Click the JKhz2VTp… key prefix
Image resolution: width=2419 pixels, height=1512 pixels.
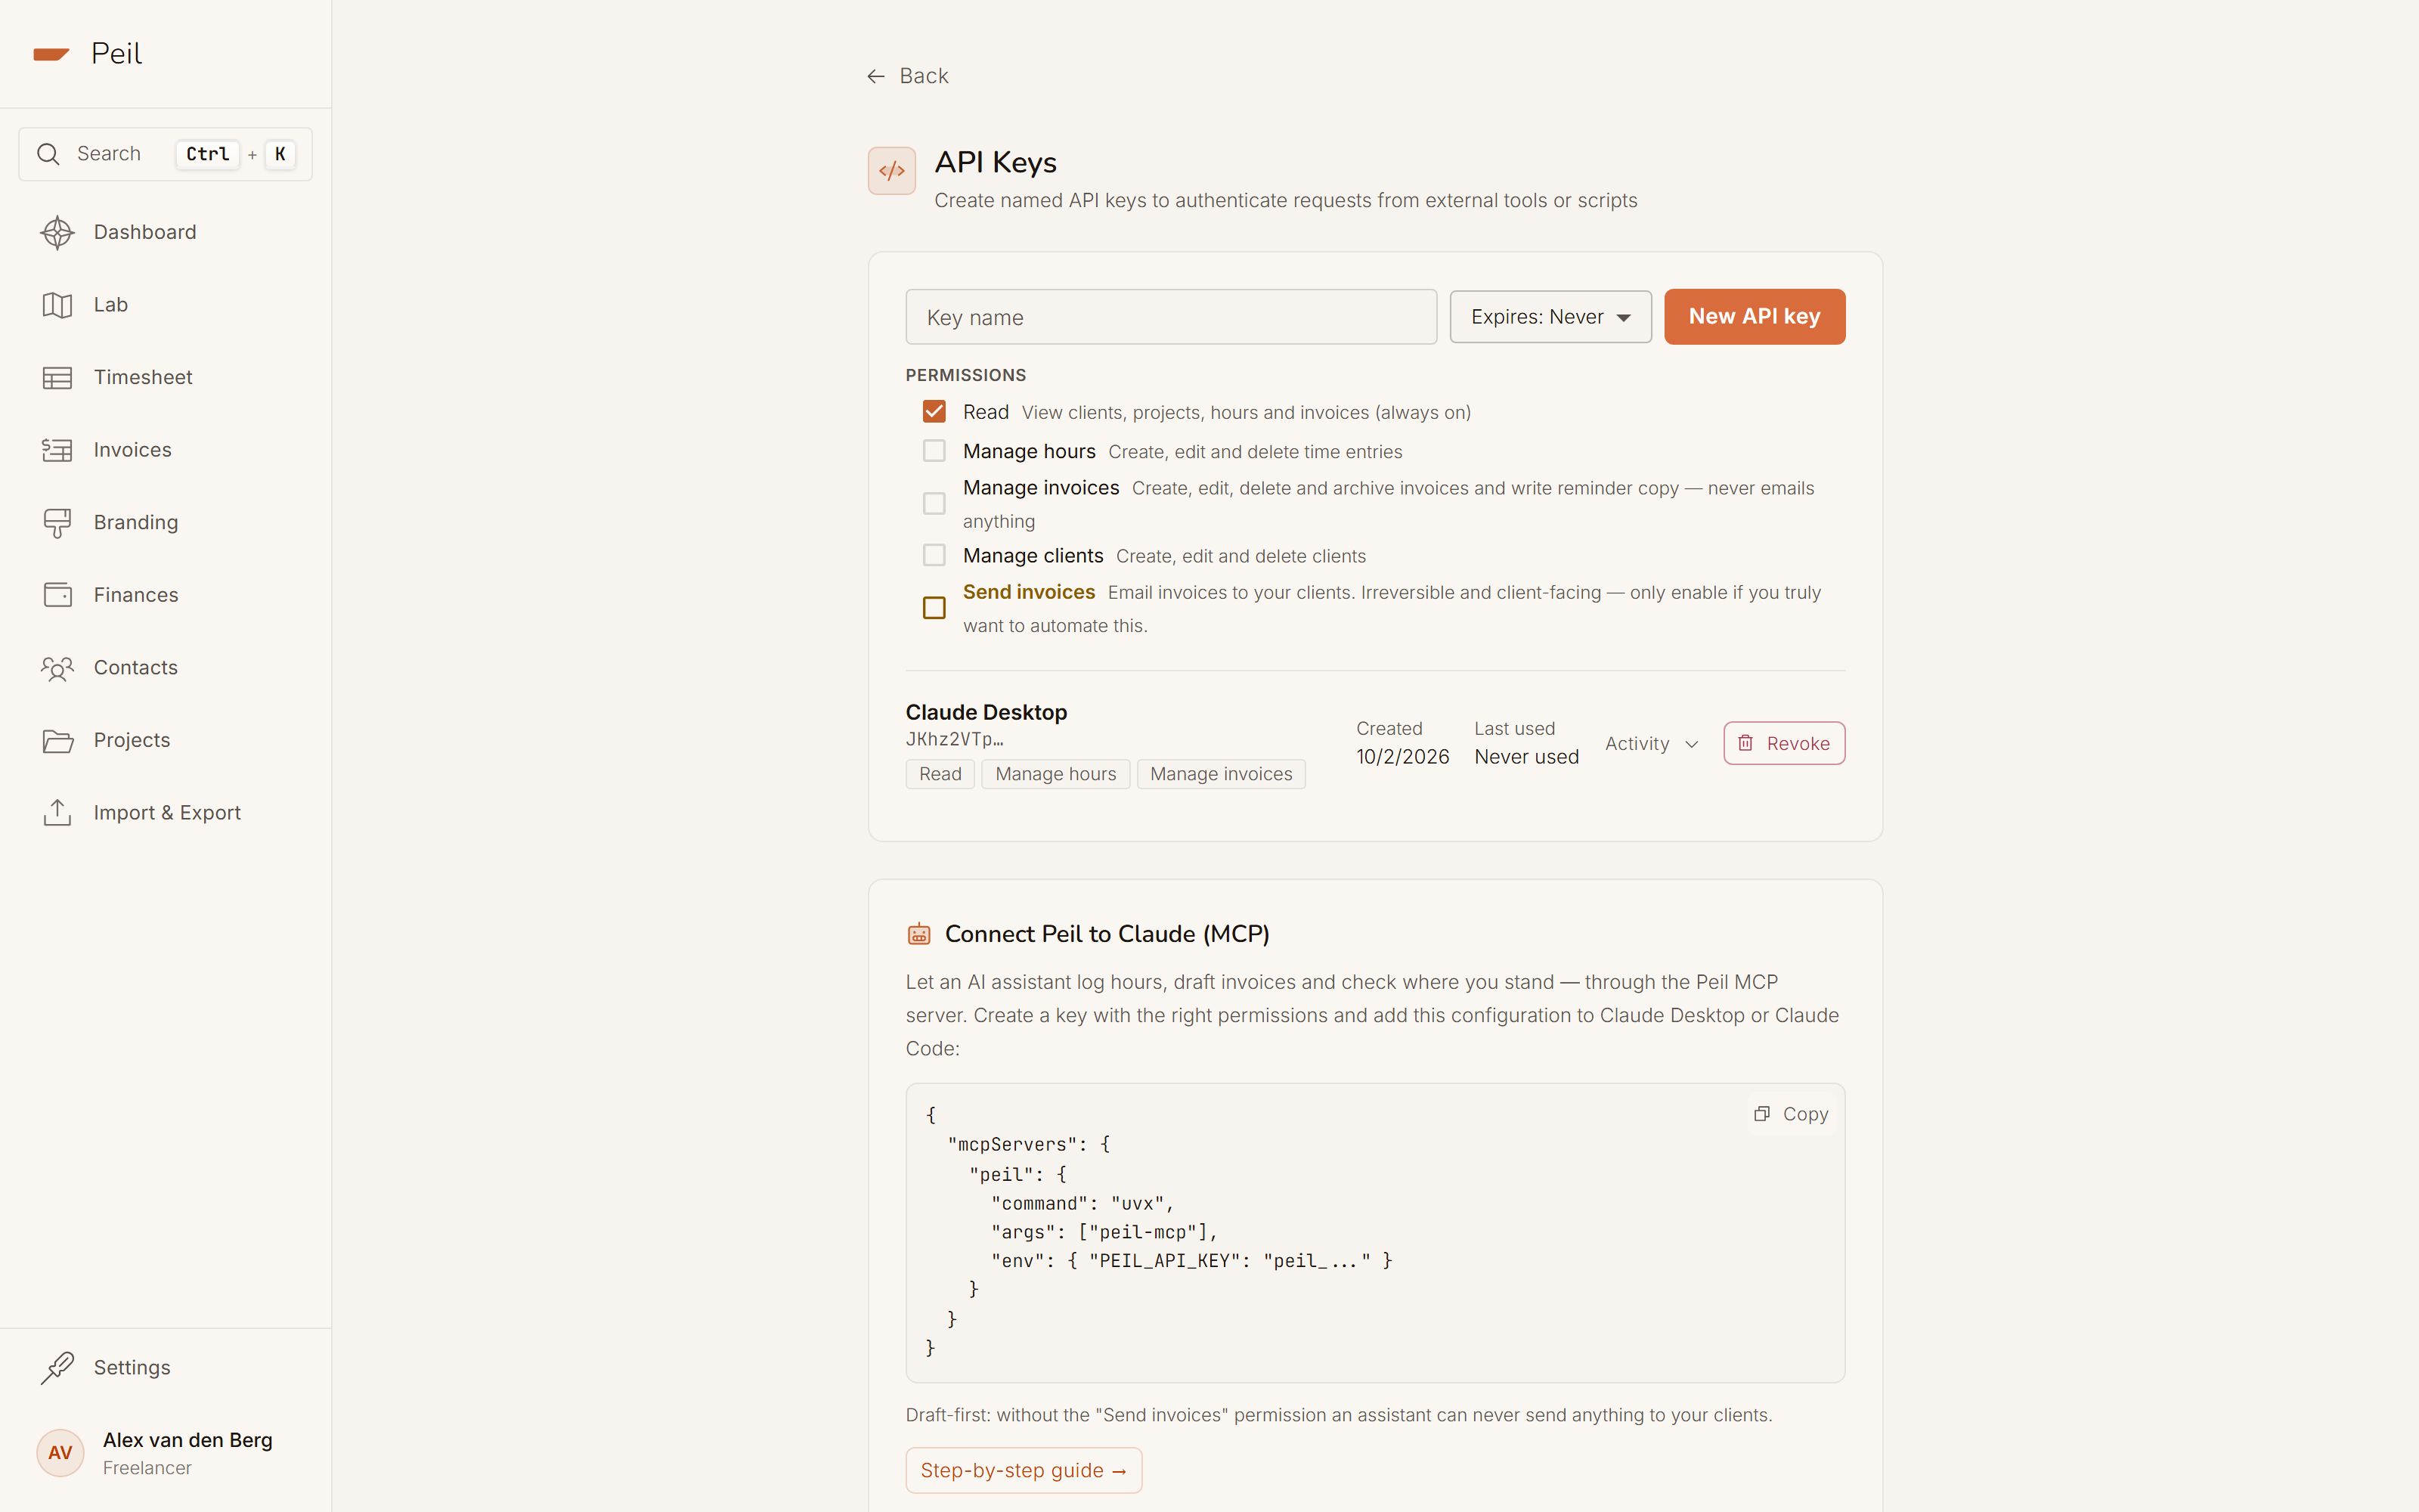coord(955,739)
